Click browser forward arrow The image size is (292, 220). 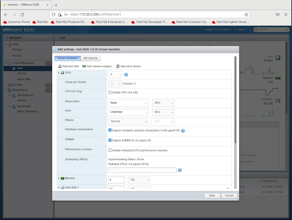click(x=14, y=15)
